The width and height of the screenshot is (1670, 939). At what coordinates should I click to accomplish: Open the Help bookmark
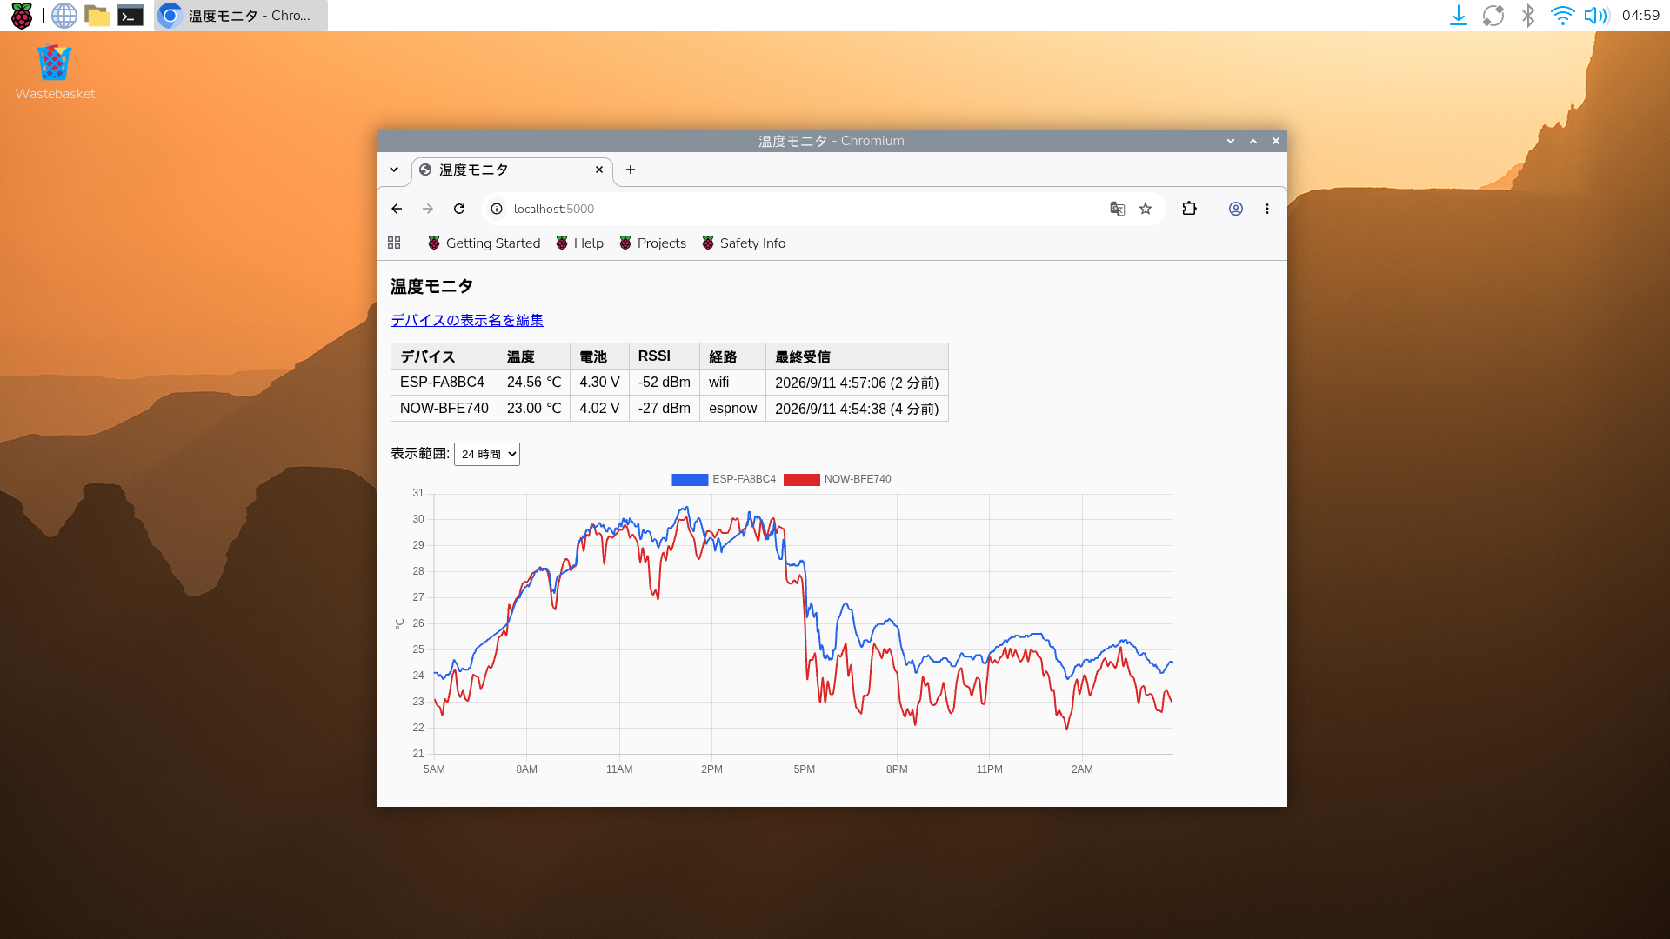coord(579,243)
